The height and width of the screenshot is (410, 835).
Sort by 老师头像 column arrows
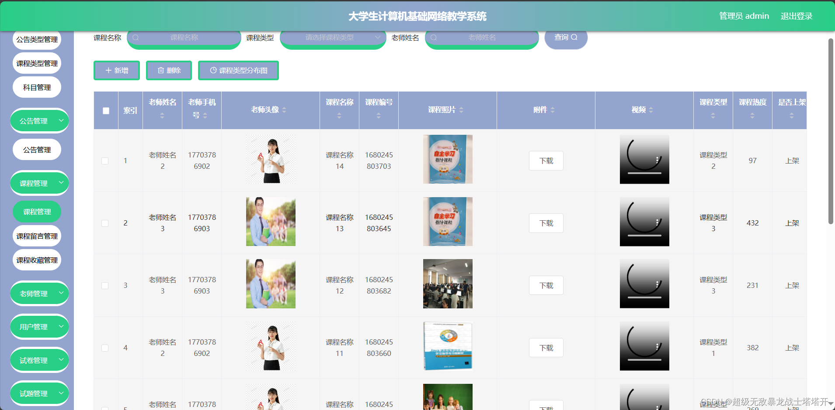pyautogui.click(x=284, y=110)
